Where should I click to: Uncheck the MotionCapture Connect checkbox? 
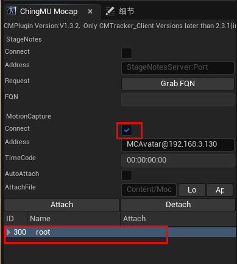[x=127, y=130]
